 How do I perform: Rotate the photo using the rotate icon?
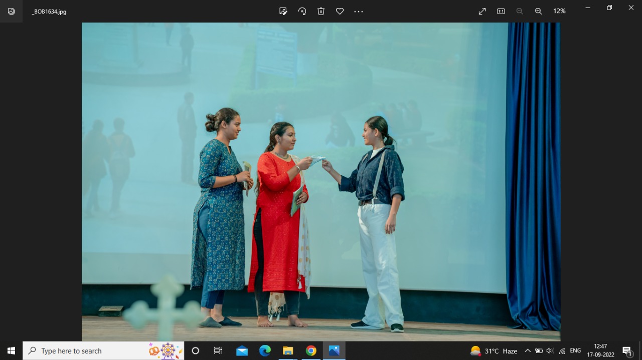click(x=302, y=11)
